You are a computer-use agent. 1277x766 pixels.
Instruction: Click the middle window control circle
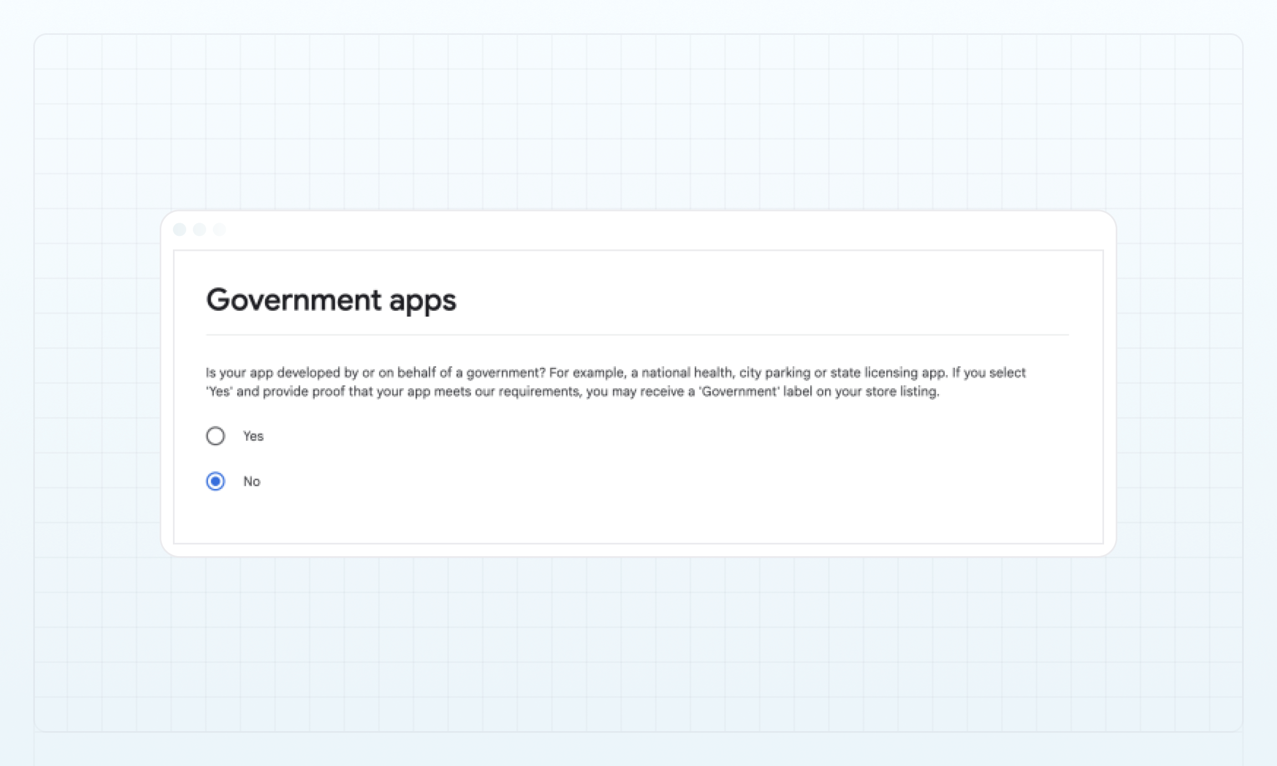[199, 229]
